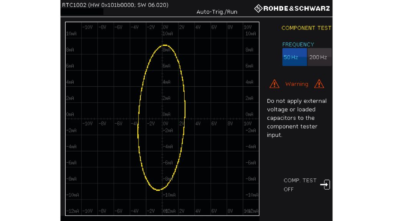The width and height of the screenshot is (393, 221).
Task: Switch test frequency to 200 Hz
Action: click(319, 57)
